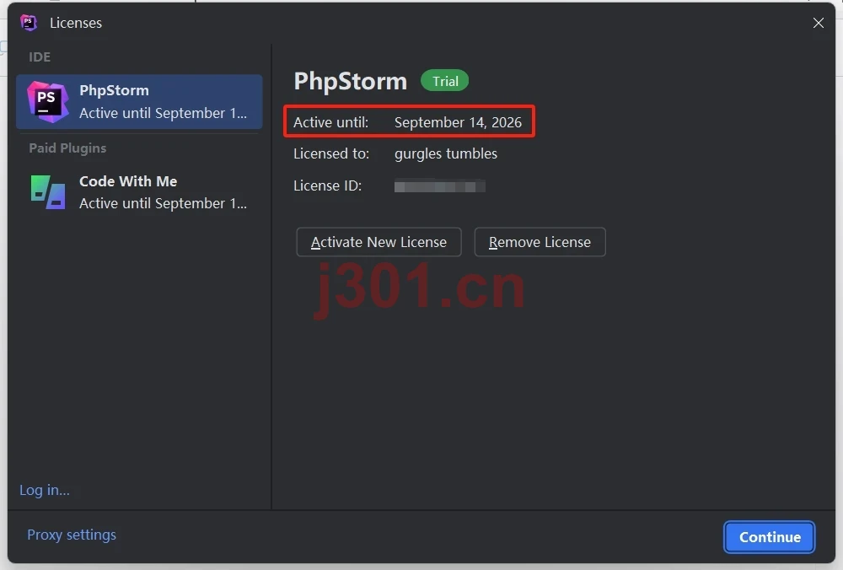Click the Continue button
The height and width of the screenshot is (570, 843).
770,536
